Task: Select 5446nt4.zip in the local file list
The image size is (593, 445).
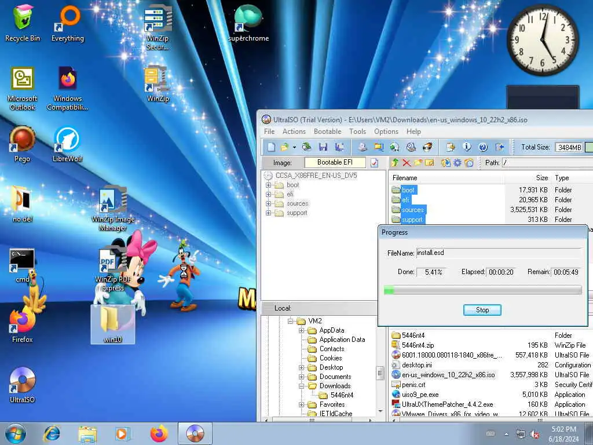Action: 418,345
